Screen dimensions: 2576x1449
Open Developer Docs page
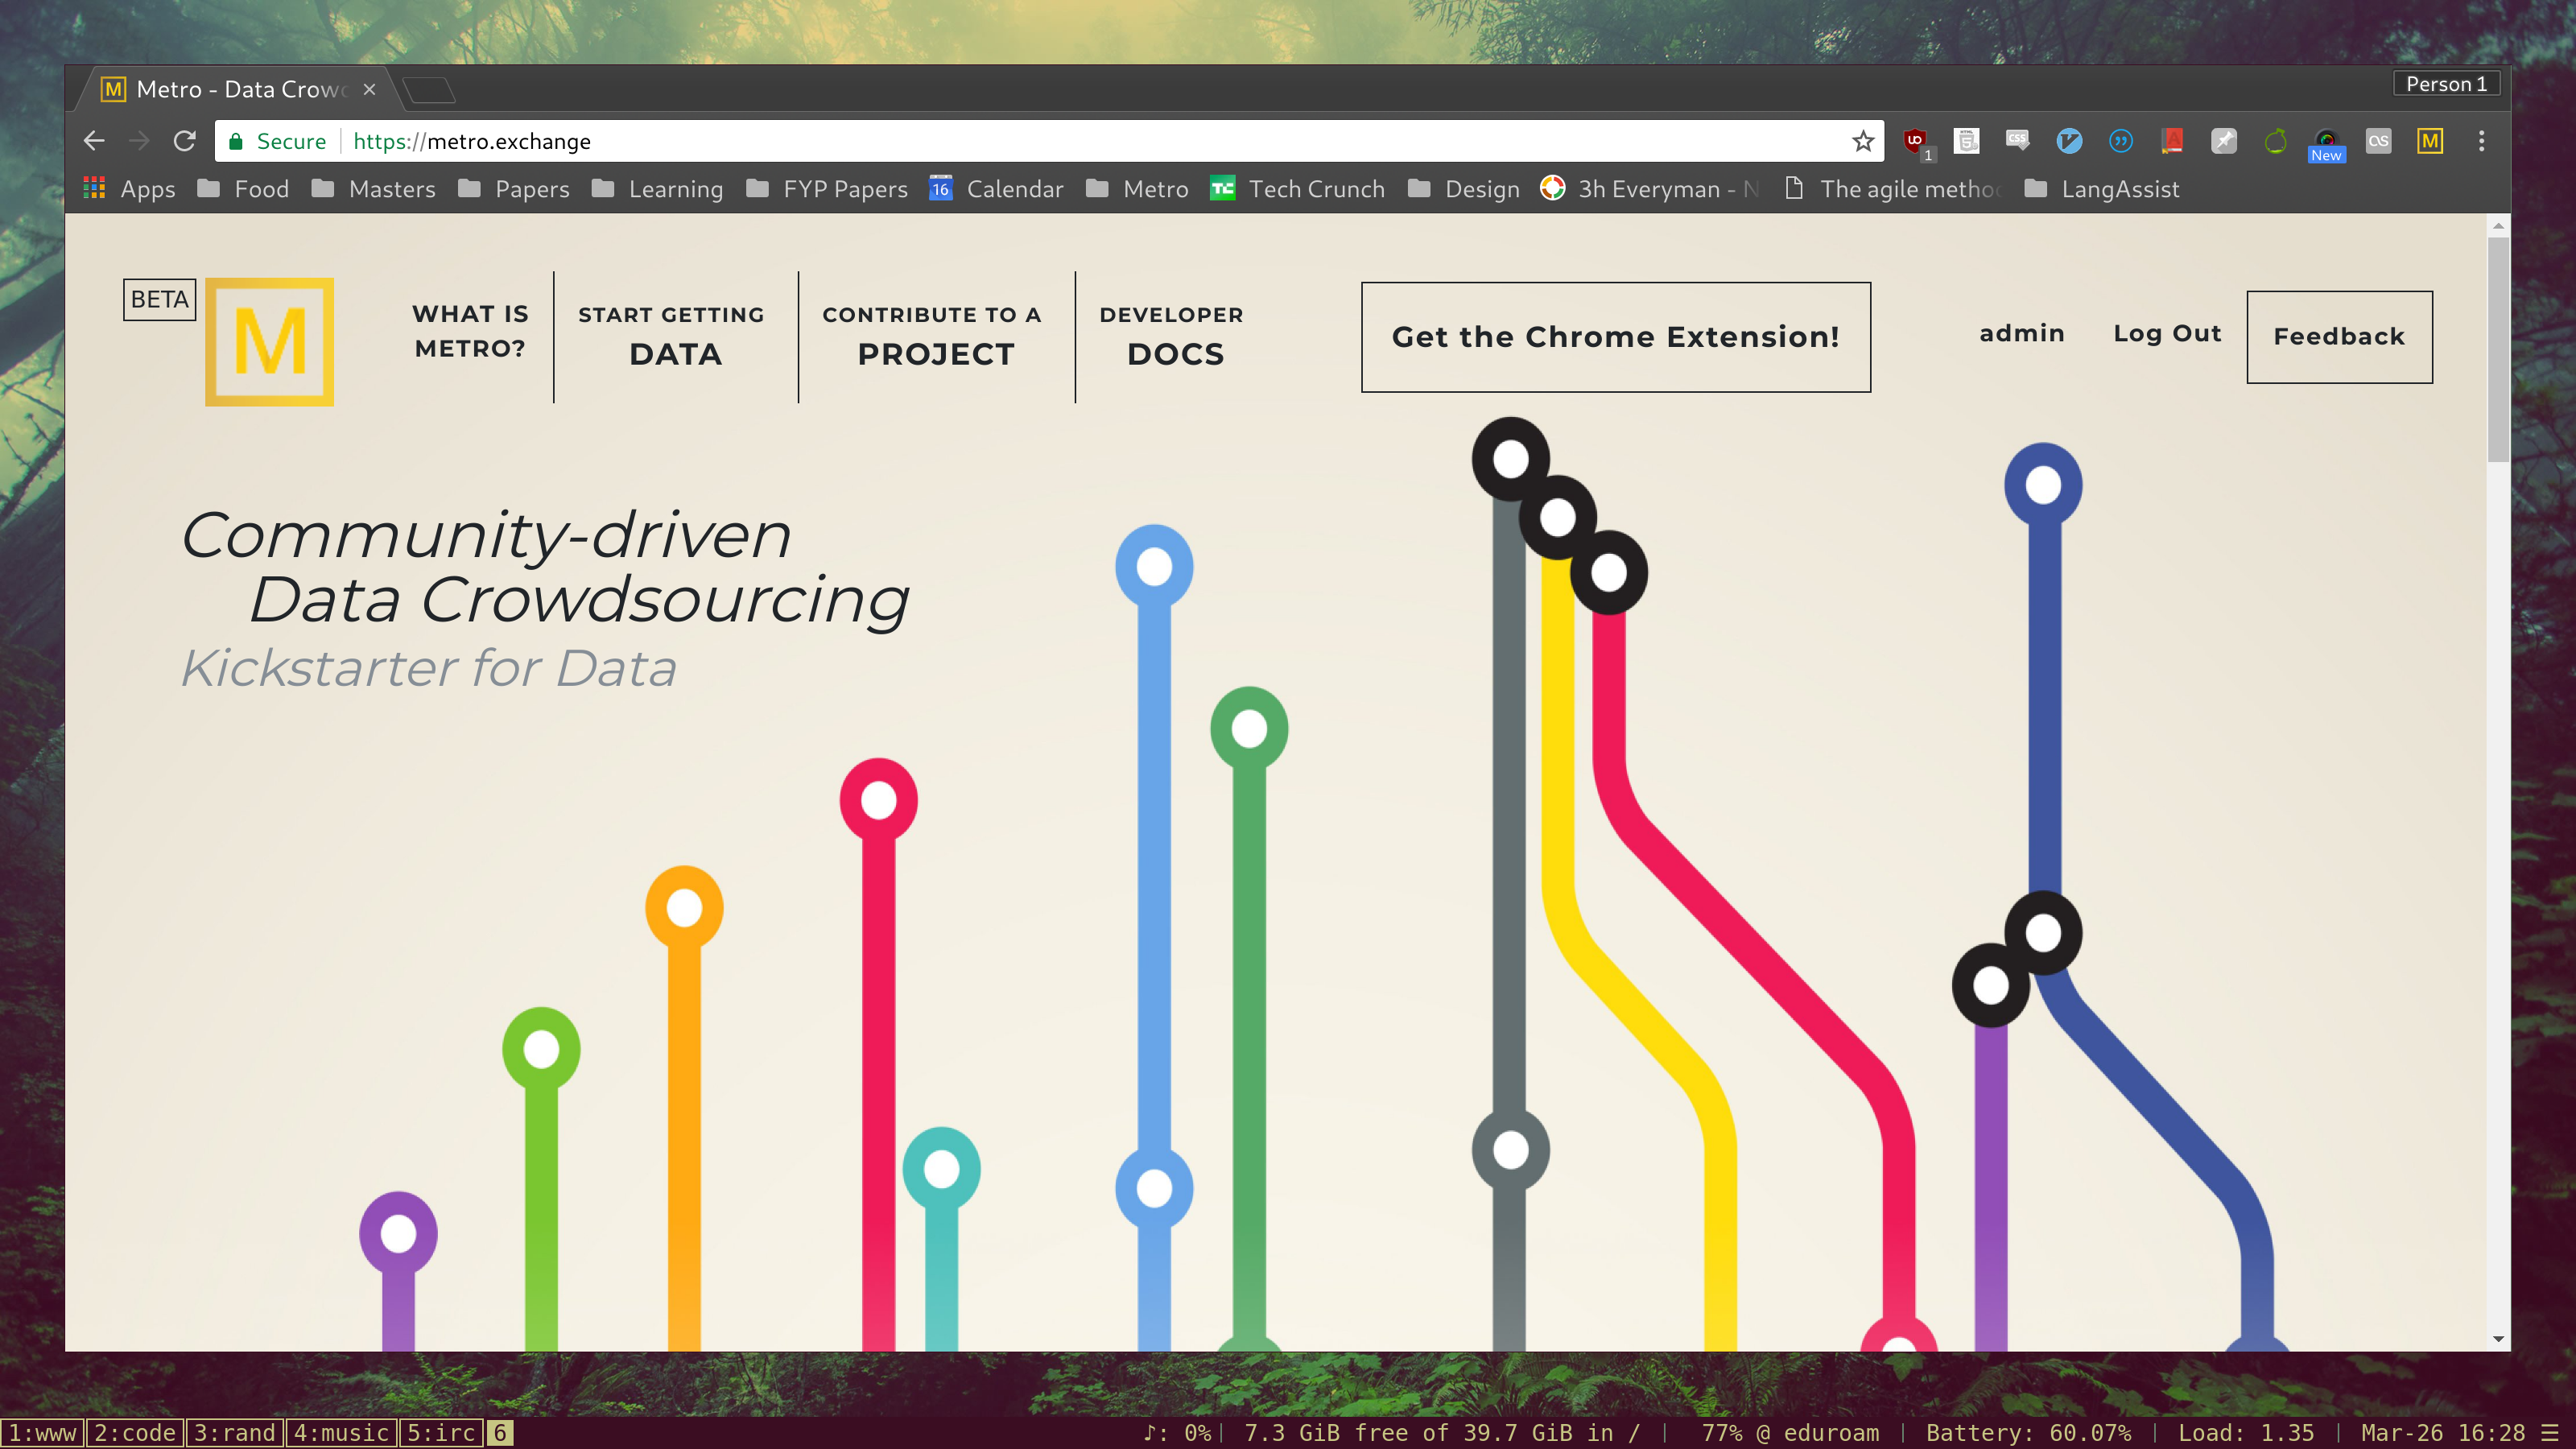coord(1172,337)
